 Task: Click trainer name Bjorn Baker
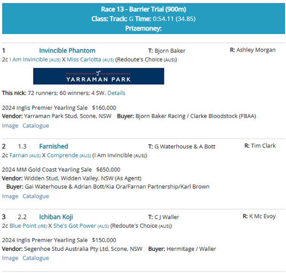point(170,51)
